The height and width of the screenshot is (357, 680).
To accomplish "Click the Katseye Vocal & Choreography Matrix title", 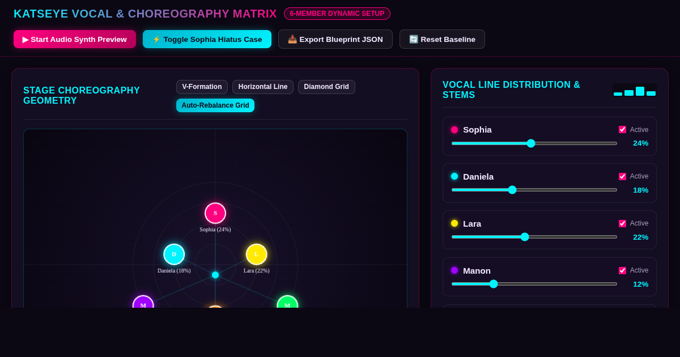I will tap(145, 14).
